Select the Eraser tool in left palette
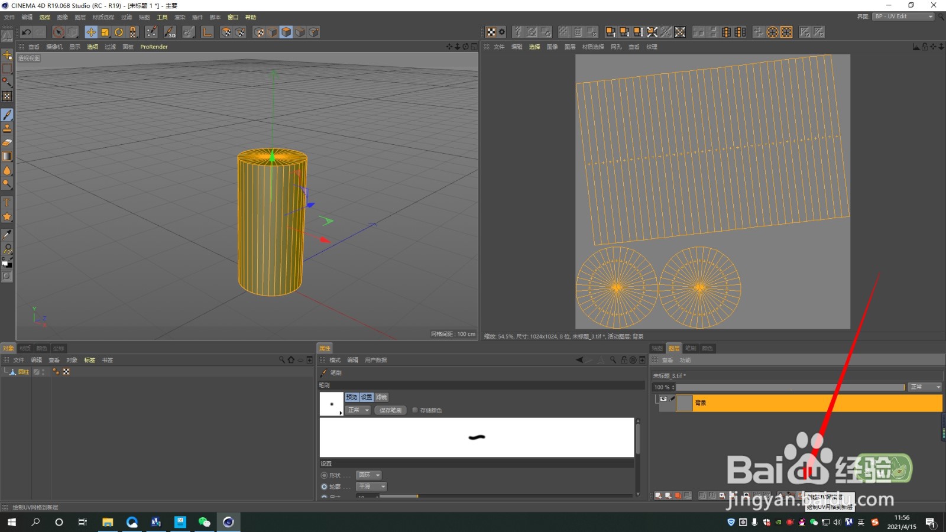 click(7, 142)
